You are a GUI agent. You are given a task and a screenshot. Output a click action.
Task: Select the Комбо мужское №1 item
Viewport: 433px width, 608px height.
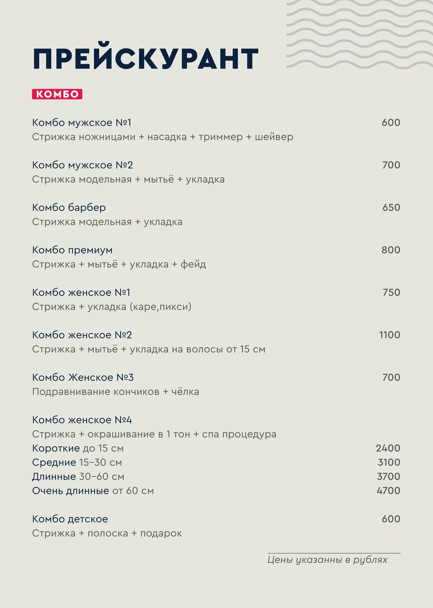pyautogui.click(x=82, y=123)
